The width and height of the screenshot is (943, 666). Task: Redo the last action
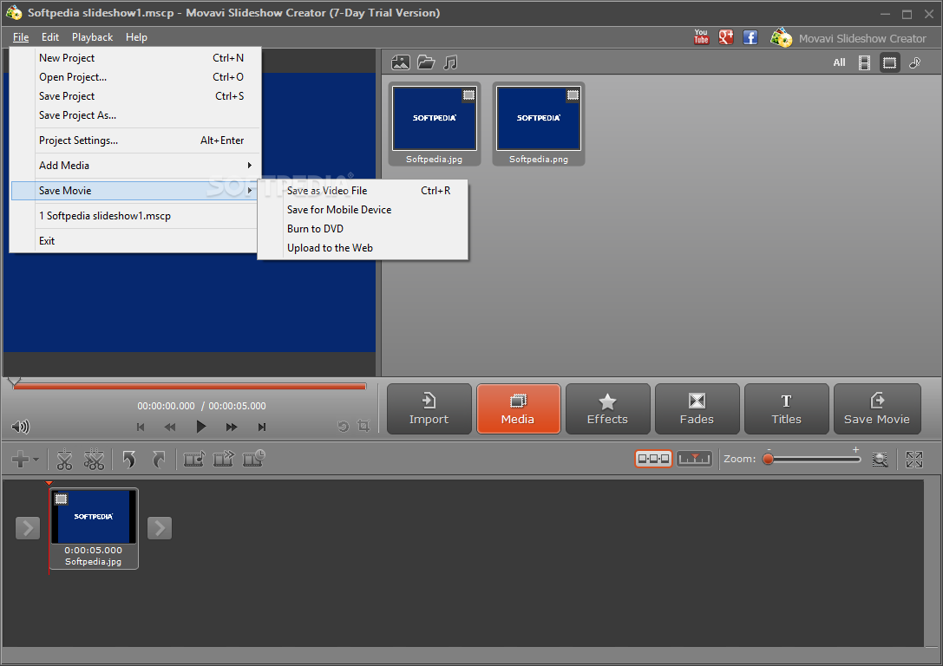159,460
